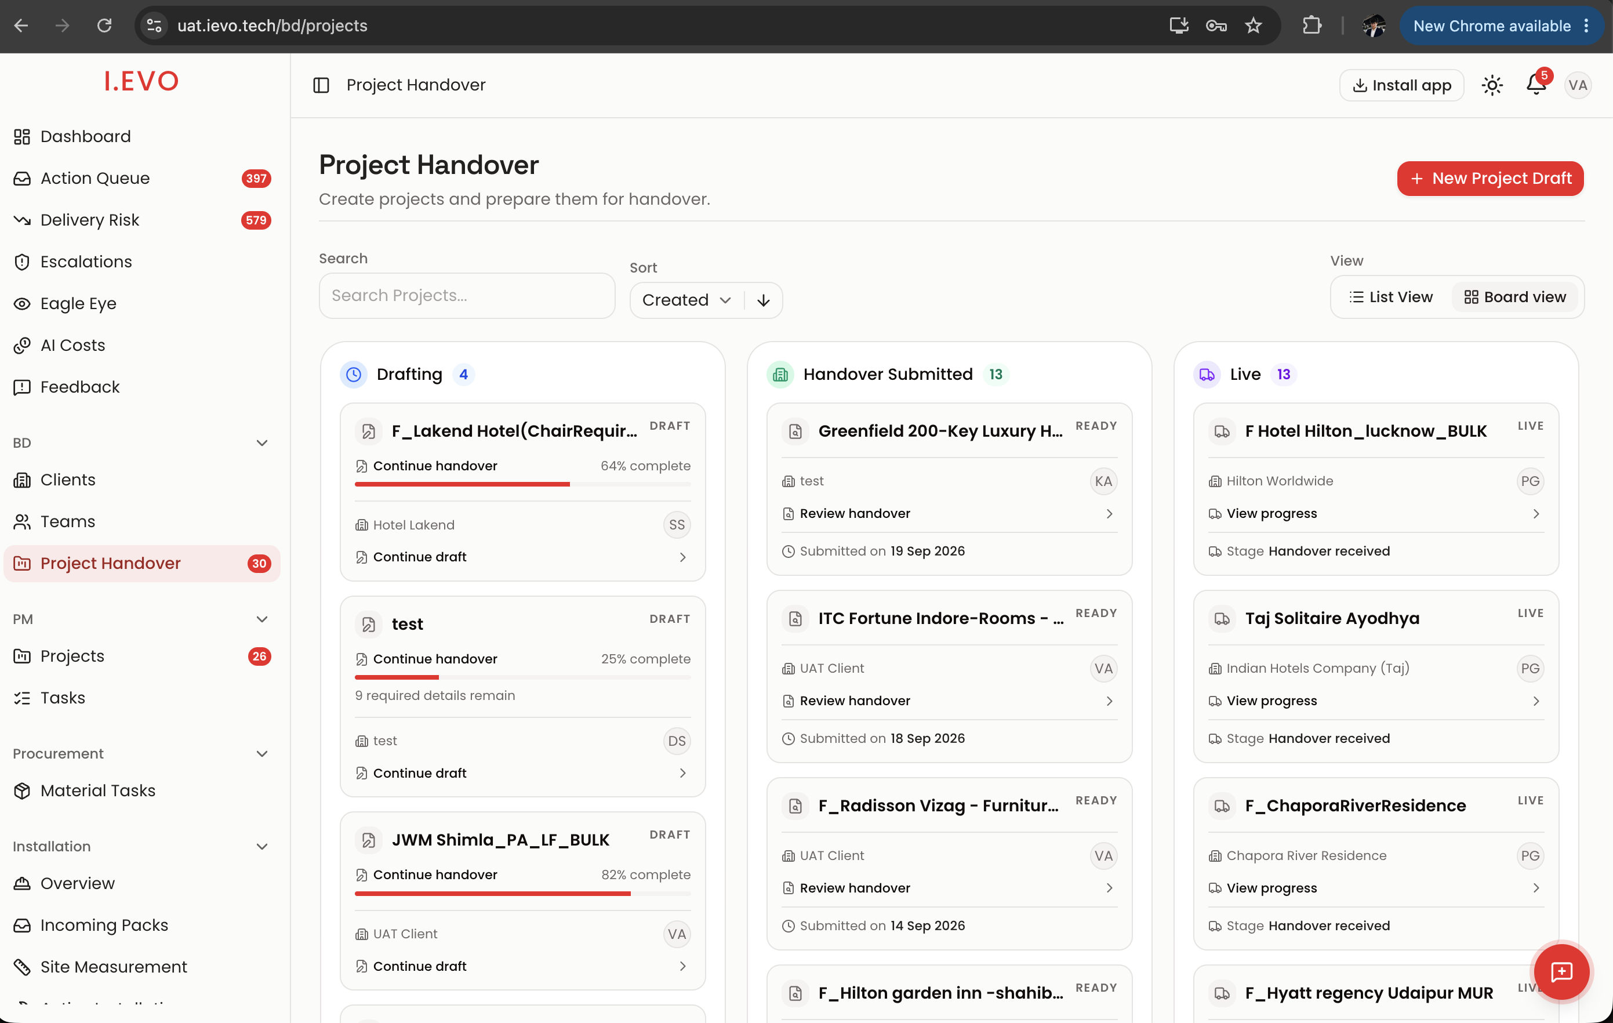Continue draft for test project
1613x1023 pixels.
coord(522,772)
